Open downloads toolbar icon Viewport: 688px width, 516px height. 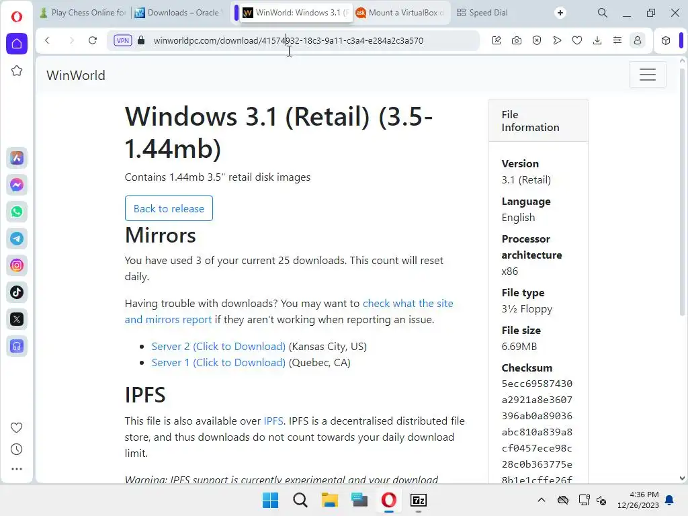pos(597,40)
